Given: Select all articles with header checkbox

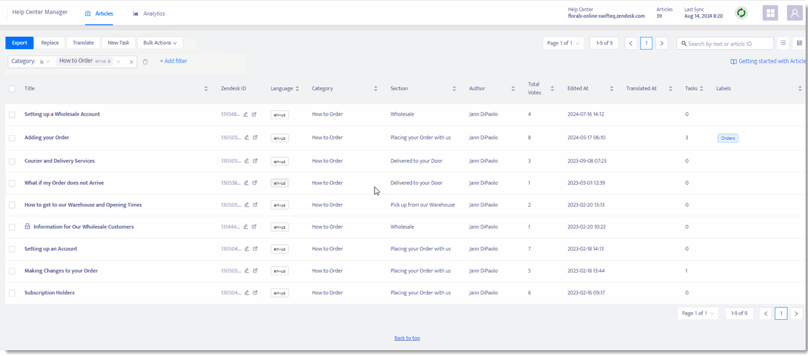Looking at the screenshot, I should pyautogui.click(x=12, y=89).
